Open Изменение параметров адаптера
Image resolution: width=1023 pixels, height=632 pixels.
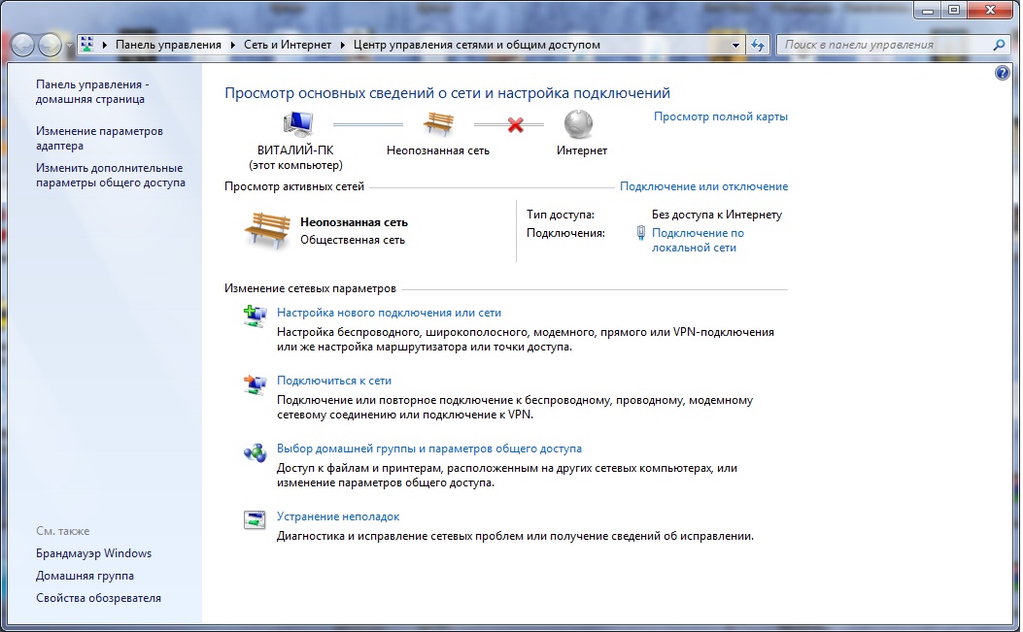[x=99, y=138]
